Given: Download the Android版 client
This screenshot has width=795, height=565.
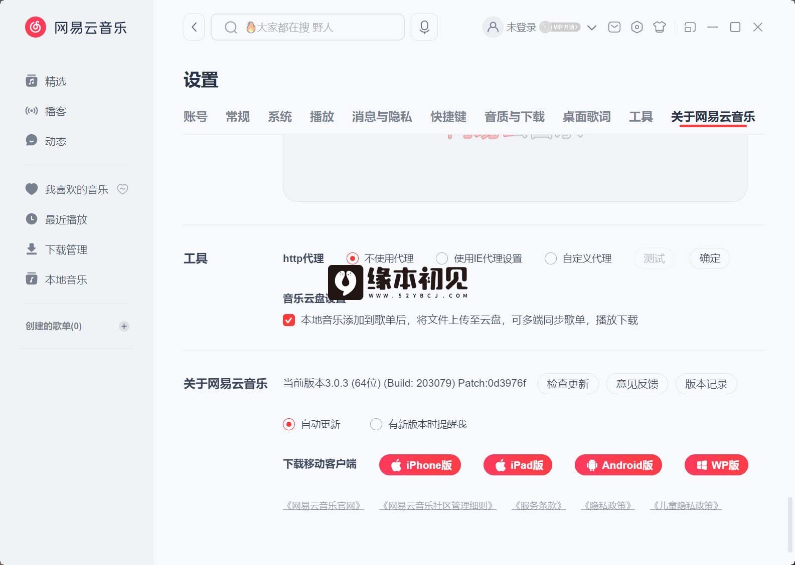Looking at the screenshot, I should click(618, 465).
